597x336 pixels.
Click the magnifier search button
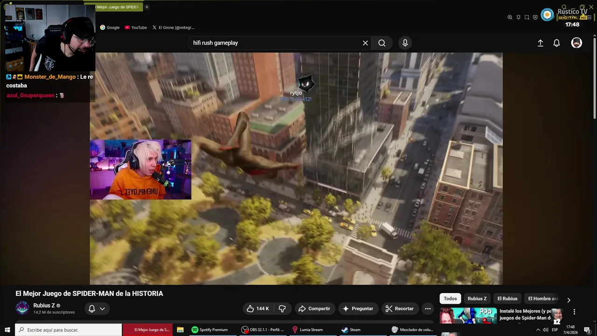[x=382, y=43]
